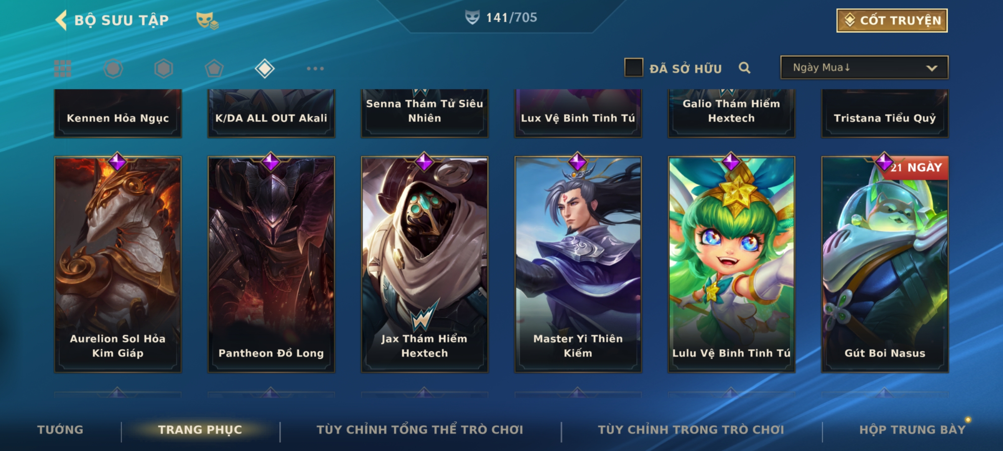Open the Hộp Trưng Bày tab
This screenshot has width=1003, height=451.
[912, 430]
